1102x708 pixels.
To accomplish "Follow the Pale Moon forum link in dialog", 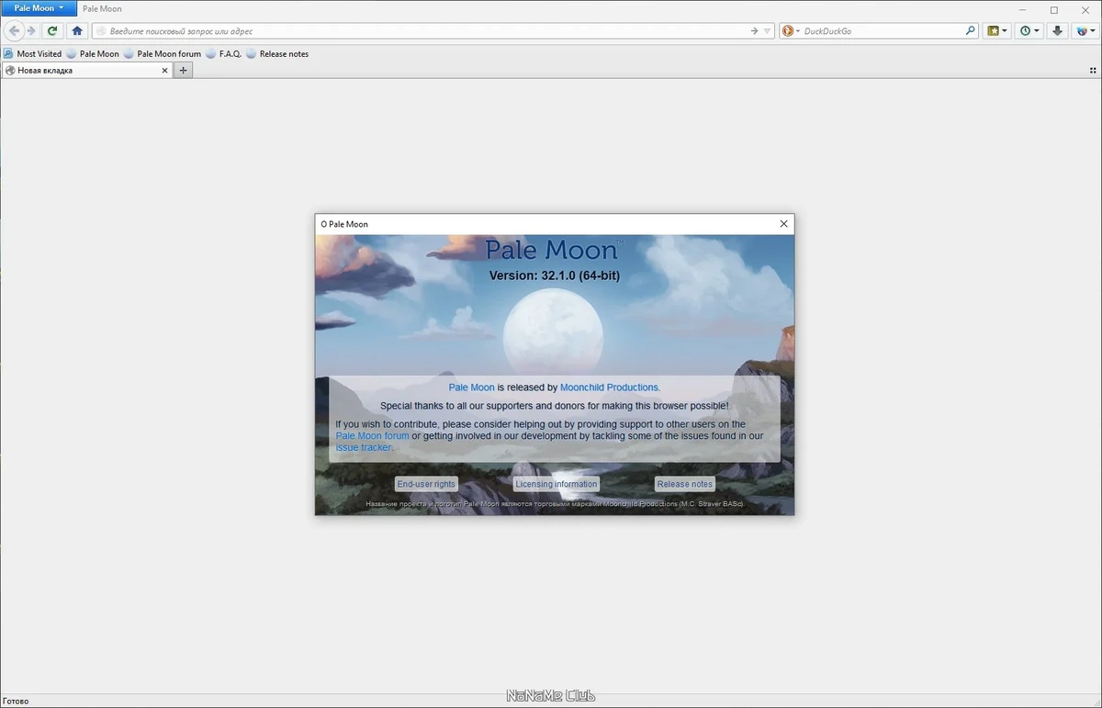I will click(x=373, y=436).
